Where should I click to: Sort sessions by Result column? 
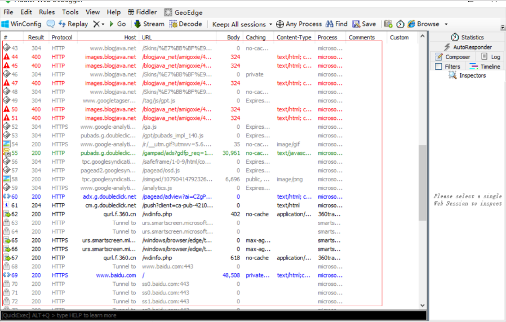point(36,37)
